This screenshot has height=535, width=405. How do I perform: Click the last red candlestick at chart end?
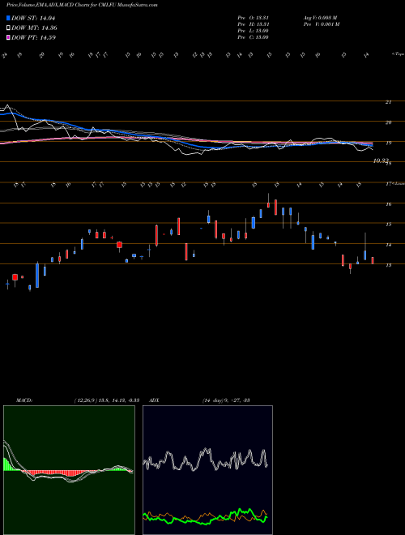point(373,261)
